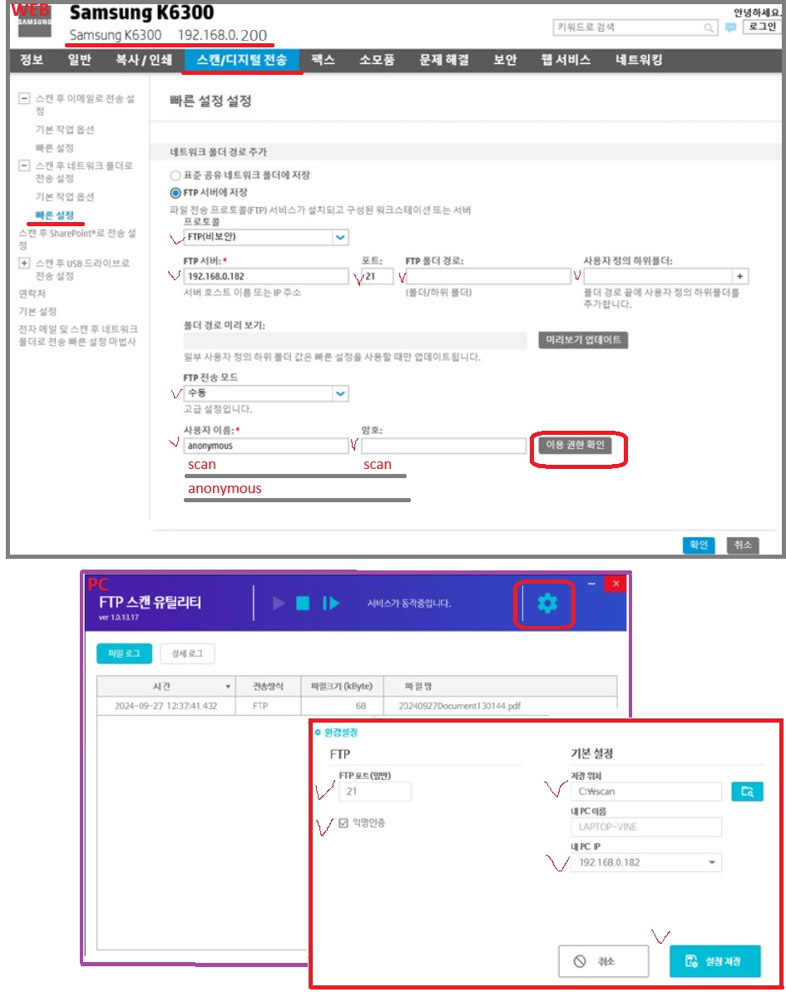
Task: Click the FTP 폴더 경로 input field
Action: [x=488, y=276]
